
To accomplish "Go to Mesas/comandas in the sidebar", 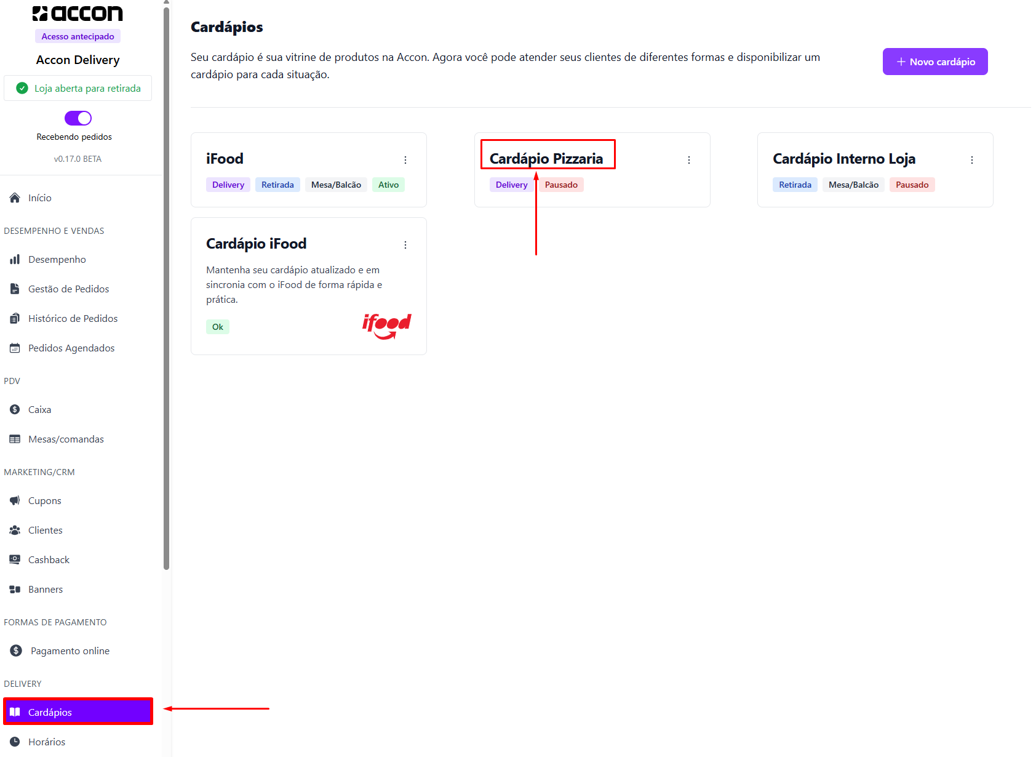I will tap(66, 439).
